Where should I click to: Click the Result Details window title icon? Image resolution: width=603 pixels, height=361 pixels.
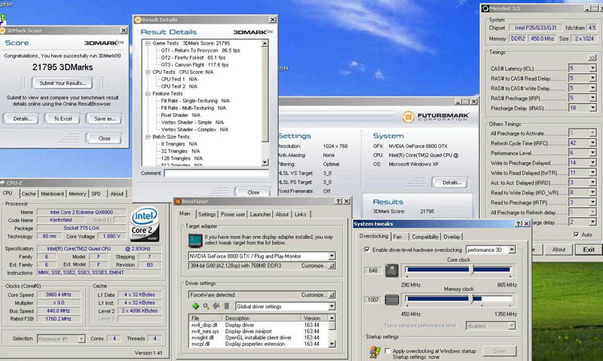(x=138, y=20)
